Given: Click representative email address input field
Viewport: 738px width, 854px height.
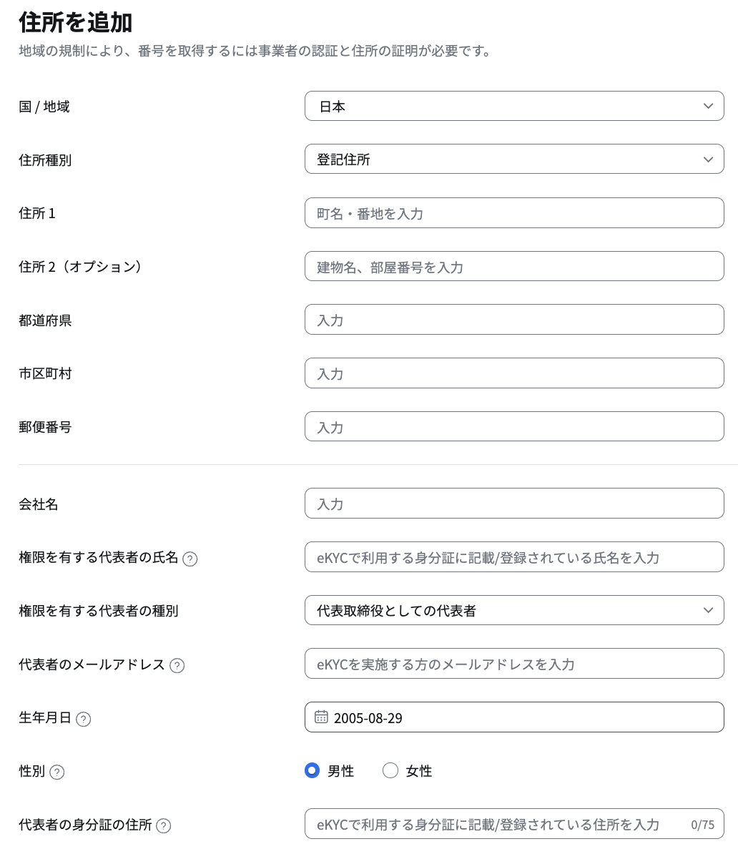Looking at the screenshot, I should pyautogui.click(x=514, y=663).
